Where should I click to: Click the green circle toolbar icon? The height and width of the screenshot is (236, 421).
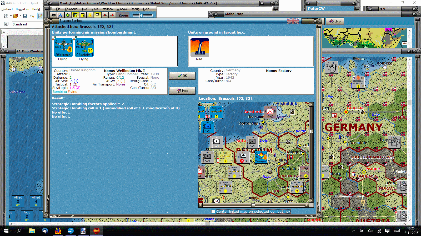(68, 15)
